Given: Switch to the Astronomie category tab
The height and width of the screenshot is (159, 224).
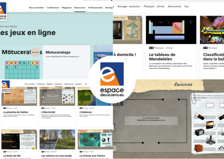Looking at the screenshot, I should click(x=174, y=6).
